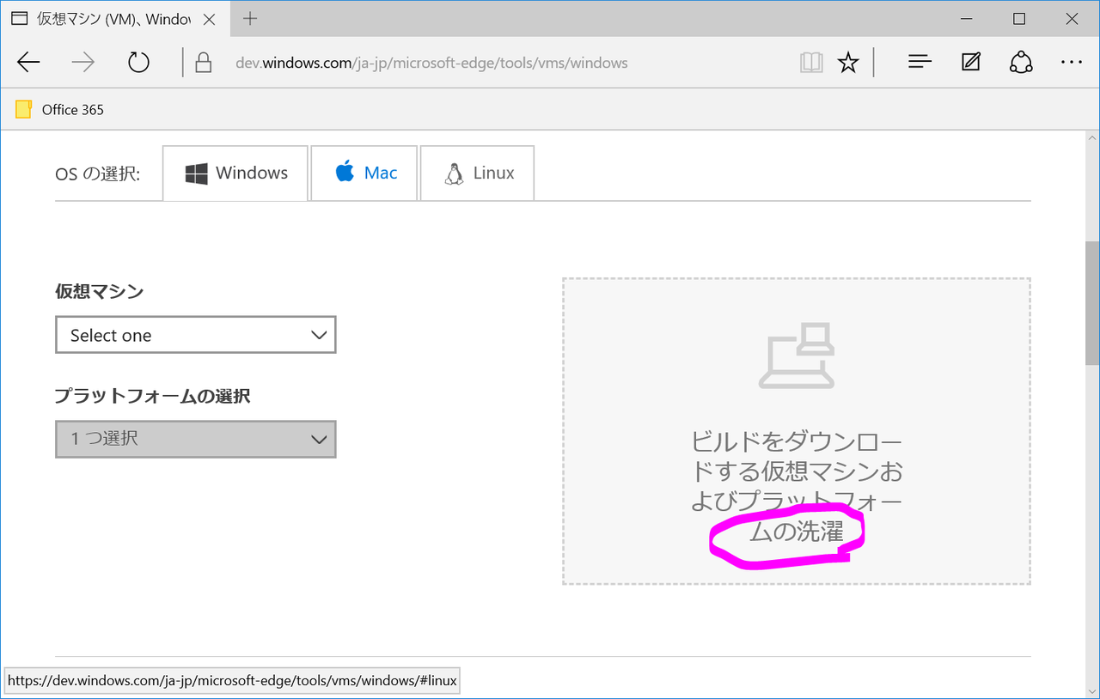Open a new browser tab
The height and width of the screenshot is (699, 1100).
[250, 18]
